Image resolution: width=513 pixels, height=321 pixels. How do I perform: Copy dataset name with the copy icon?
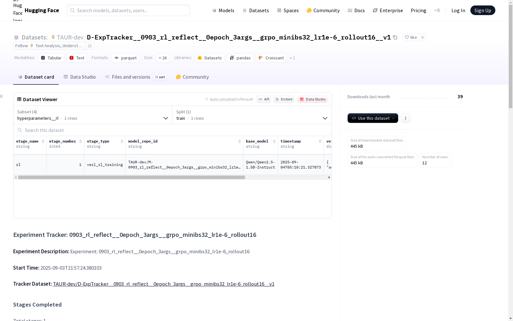tap(395, 37)
